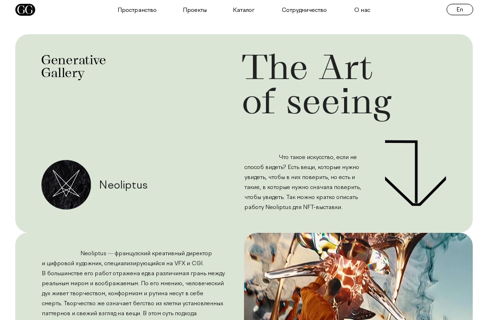Screen dimensions: 488x320
Task: Click the word Neoliptus in biography text
Action: (93, 253)
